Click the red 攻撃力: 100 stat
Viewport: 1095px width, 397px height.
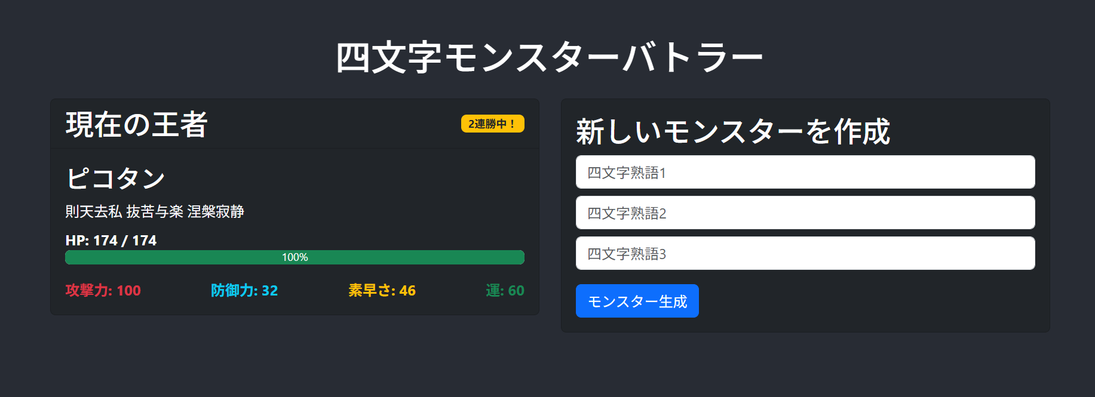tap(103, 291)
